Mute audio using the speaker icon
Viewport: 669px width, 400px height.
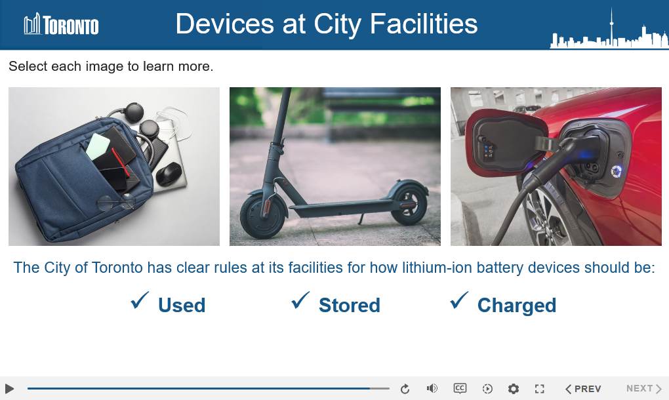432,388
